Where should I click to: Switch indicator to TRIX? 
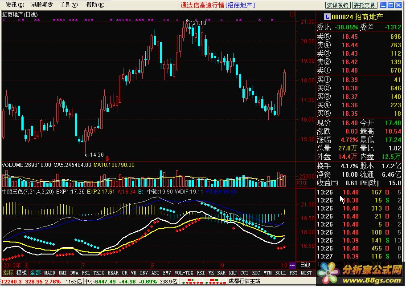pos(98,273)
